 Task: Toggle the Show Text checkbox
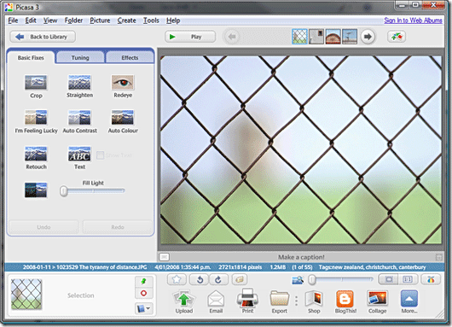[x=100, y=155]
